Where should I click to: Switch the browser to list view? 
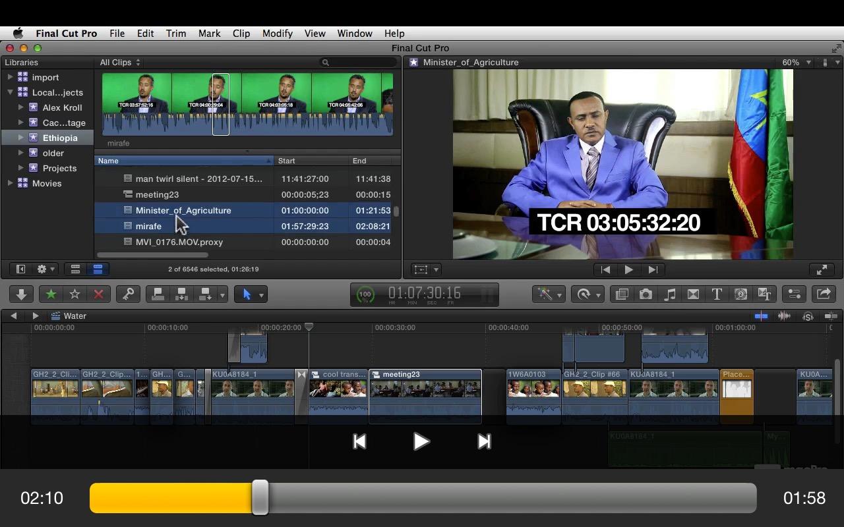pyautogui.click(x=98, y=269)
